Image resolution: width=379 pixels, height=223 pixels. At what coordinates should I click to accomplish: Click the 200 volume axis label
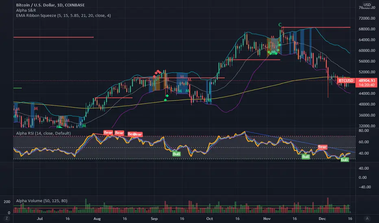[x=7, y=202]
